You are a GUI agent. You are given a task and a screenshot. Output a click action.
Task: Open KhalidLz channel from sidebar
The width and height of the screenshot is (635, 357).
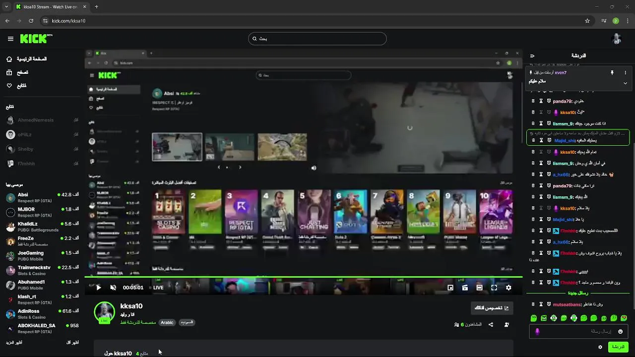coord(42,227)
